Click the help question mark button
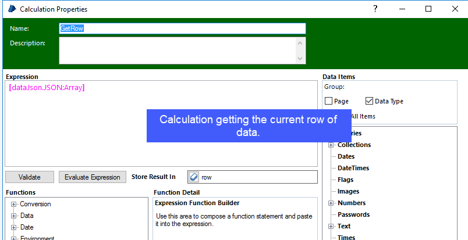 [x=375, y=9]
